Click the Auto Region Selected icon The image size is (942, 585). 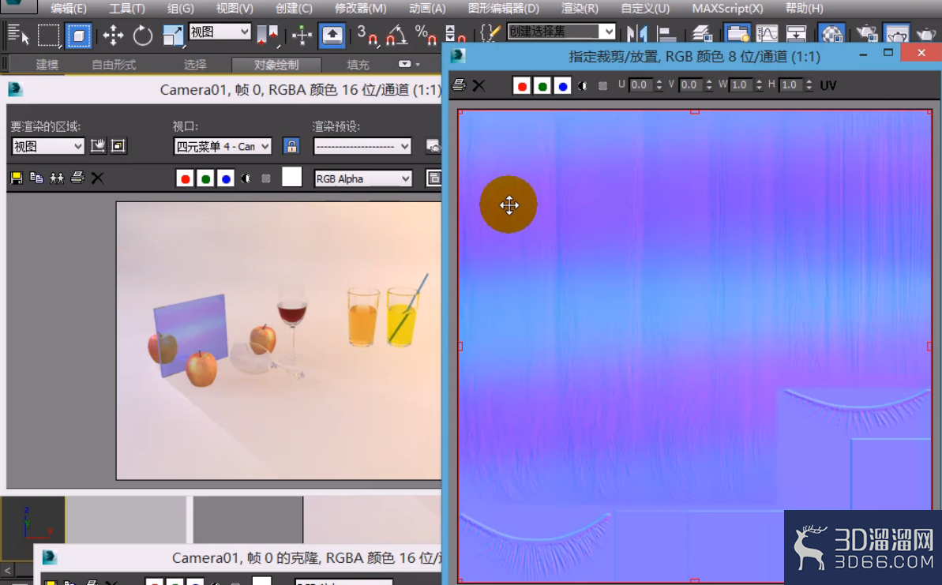(118, 146)
